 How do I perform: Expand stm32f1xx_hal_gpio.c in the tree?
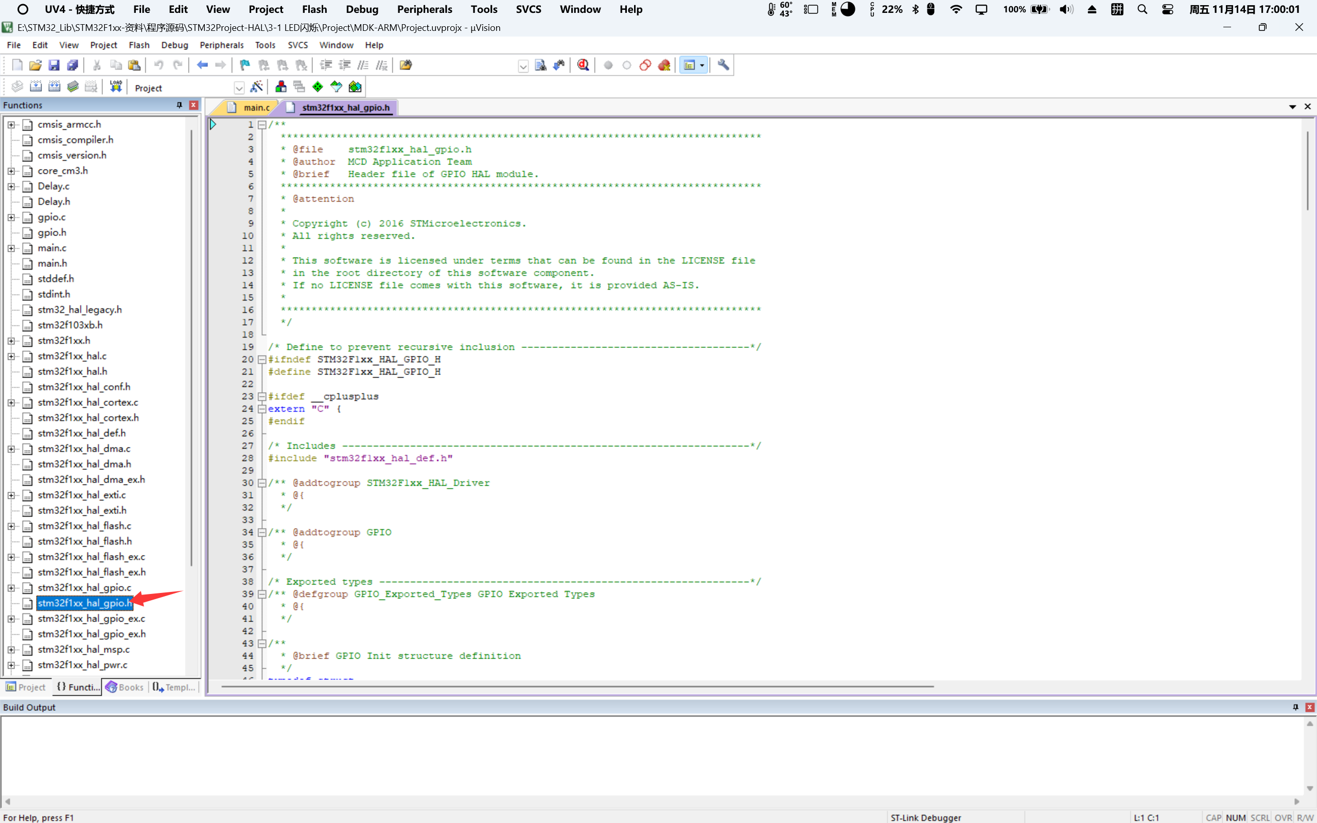[11, 588]
